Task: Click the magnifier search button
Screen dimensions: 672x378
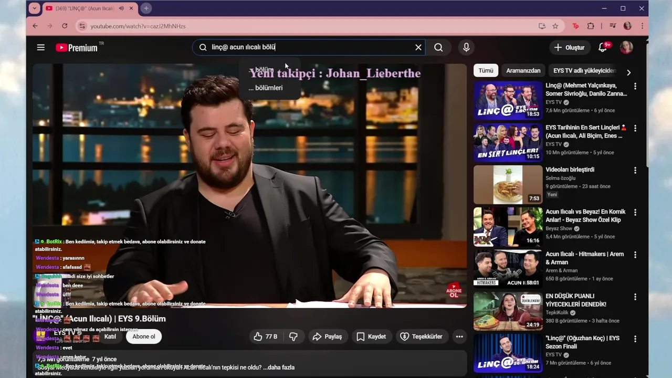Action: click(x=438, y=47)
